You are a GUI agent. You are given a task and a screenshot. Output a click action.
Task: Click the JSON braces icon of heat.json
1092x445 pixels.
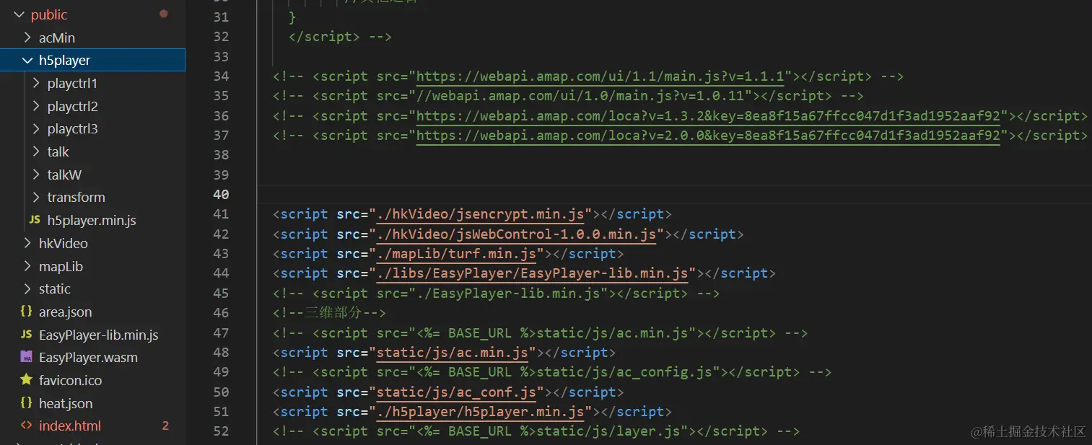coord(27,403)
